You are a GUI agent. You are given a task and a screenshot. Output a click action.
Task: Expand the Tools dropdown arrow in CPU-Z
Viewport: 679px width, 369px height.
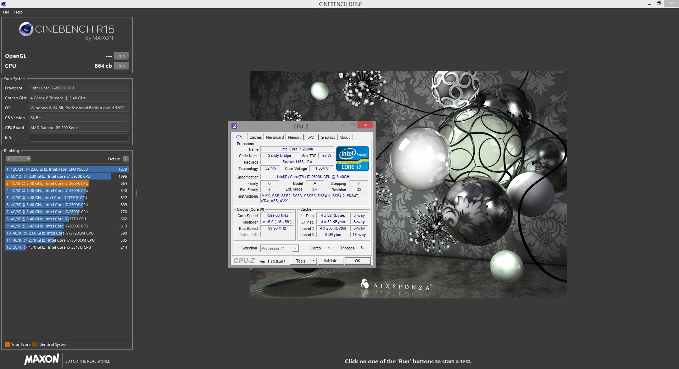pos(313,261)
